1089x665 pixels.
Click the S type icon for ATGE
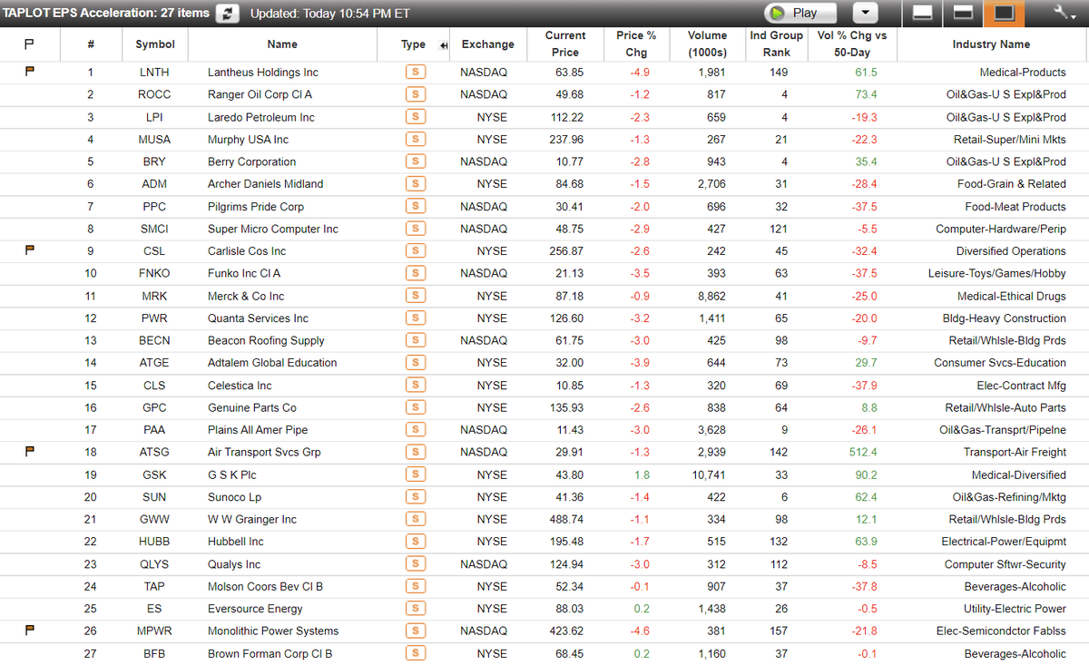tap(416, 363)
